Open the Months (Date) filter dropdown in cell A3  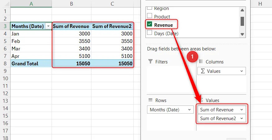tap(48, 26)
